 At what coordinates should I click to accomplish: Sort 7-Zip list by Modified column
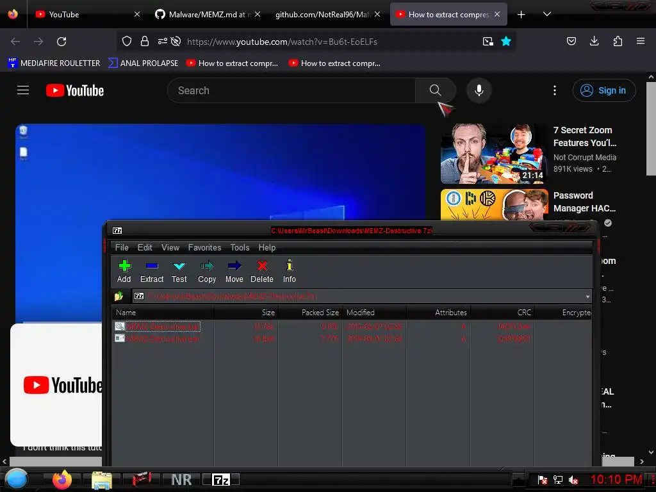(374, 313)
